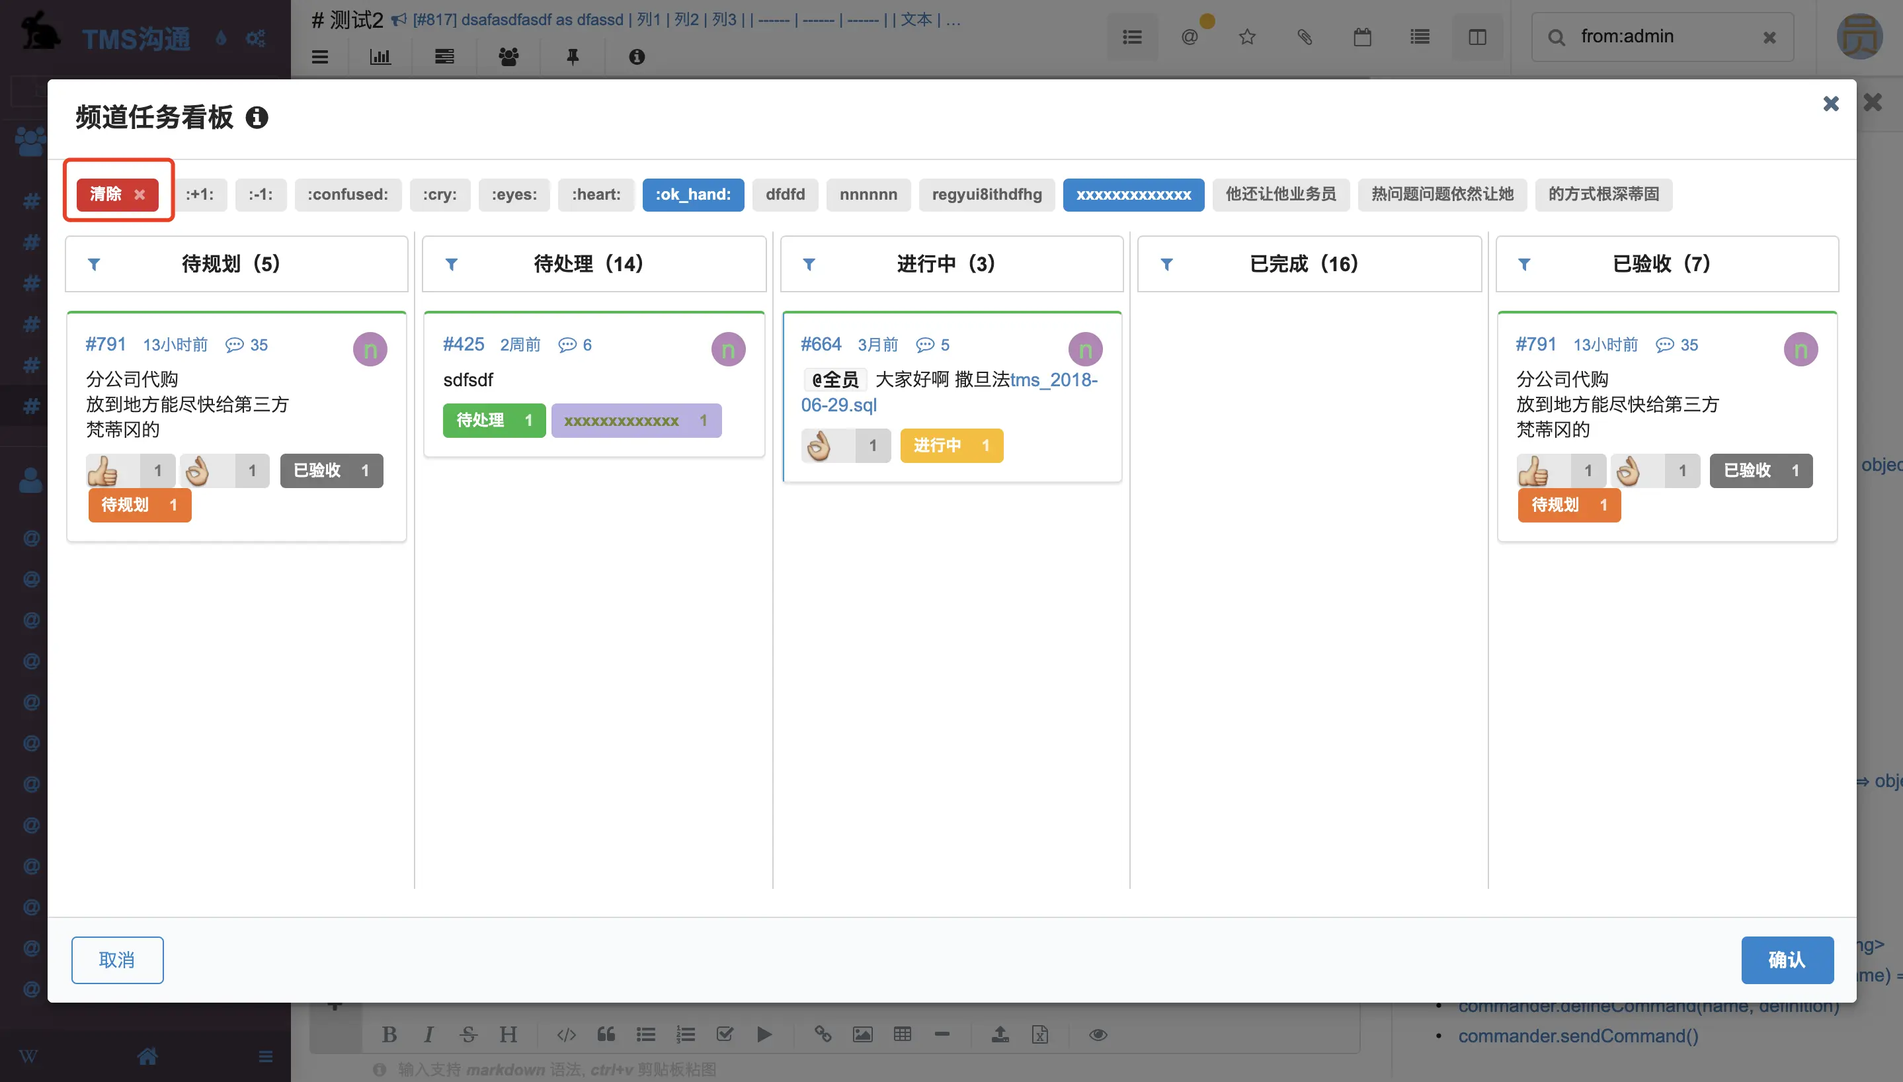Screen dimensions: 1903x1082
Task: Select the 他还让他业务员 filter tag
Action: pos(1281,194)
